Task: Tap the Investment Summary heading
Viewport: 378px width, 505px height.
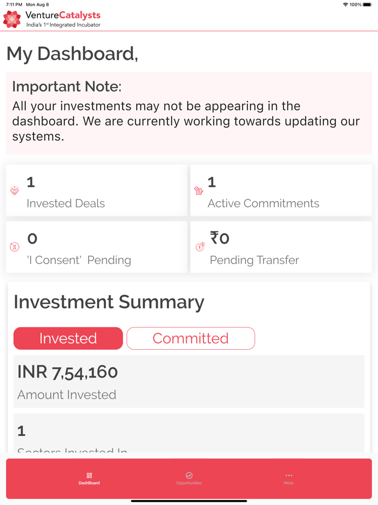Action: click(x=109, y=302)
